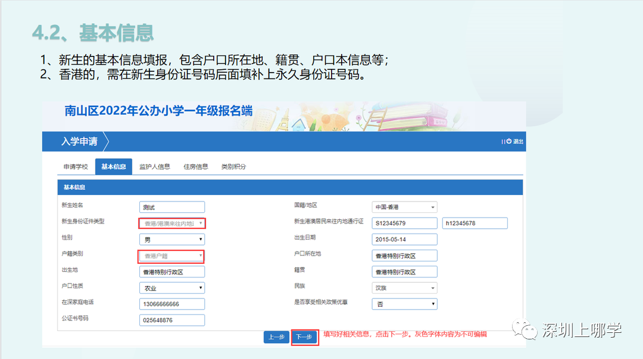Open the 户口性质 dropdown showing 农业
Viewport: 643px width, 359px height.
tap(172, 288)
